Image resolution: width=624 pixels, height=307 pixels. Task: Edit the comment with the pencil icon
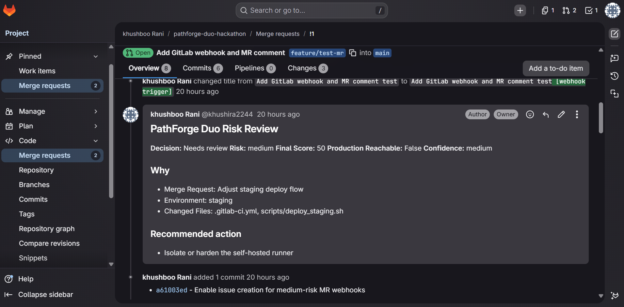click(561, 114)
